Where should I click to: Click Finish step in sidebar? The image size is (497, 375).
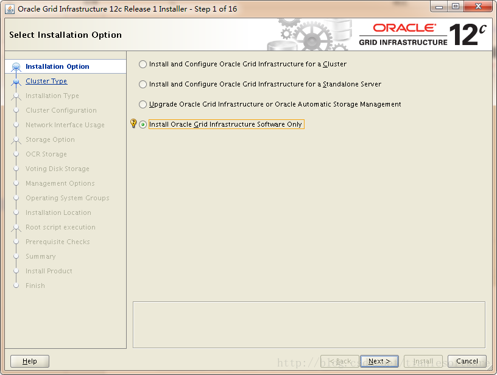click(35, 286)
